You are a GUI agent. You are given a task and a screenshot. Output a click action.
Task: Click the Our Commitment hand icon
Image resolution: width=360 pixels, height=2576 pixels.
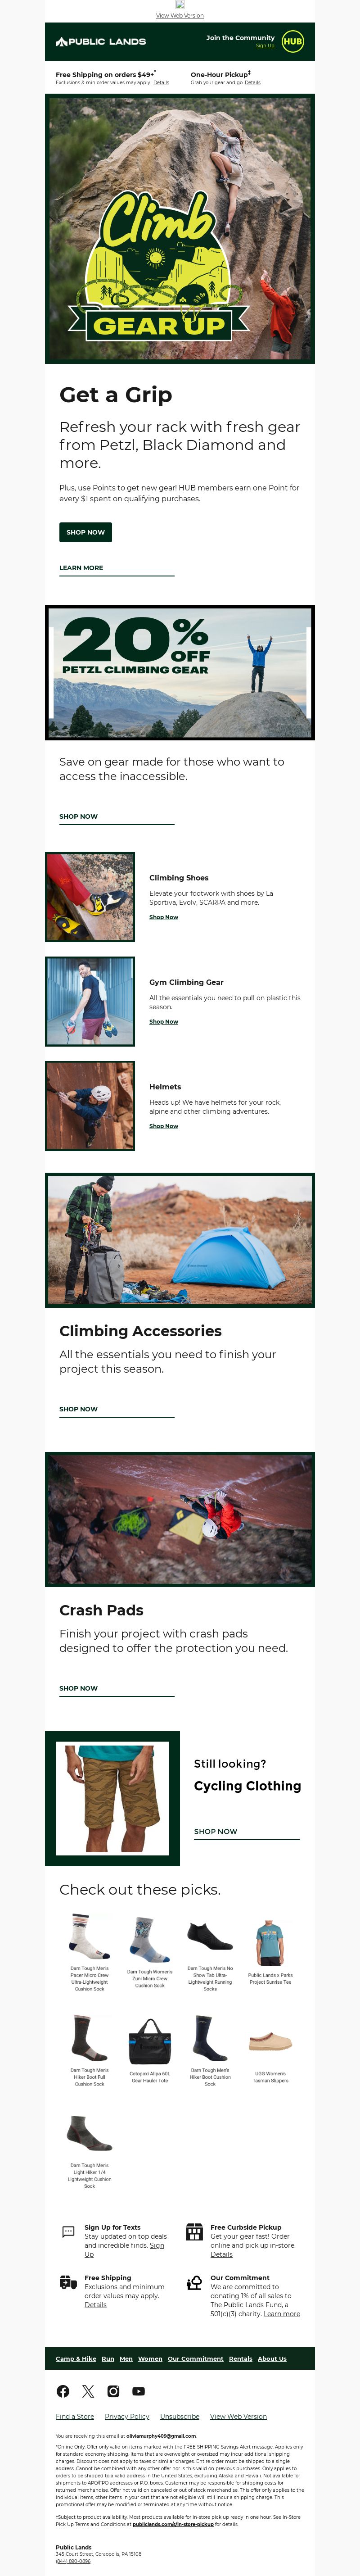(194, 2282)
